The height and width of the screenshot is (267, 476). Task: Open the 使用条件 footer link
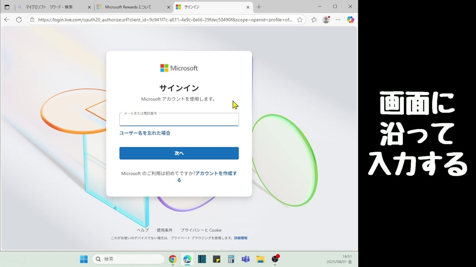click(x=164, y=230)
